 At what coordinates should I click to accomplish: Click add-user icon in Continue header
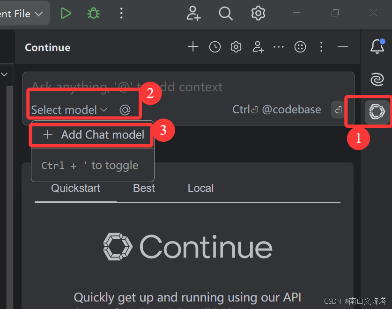(258, 47)
